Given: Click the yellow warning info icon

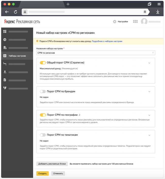Looking at the screenshot, I should 37,41.
